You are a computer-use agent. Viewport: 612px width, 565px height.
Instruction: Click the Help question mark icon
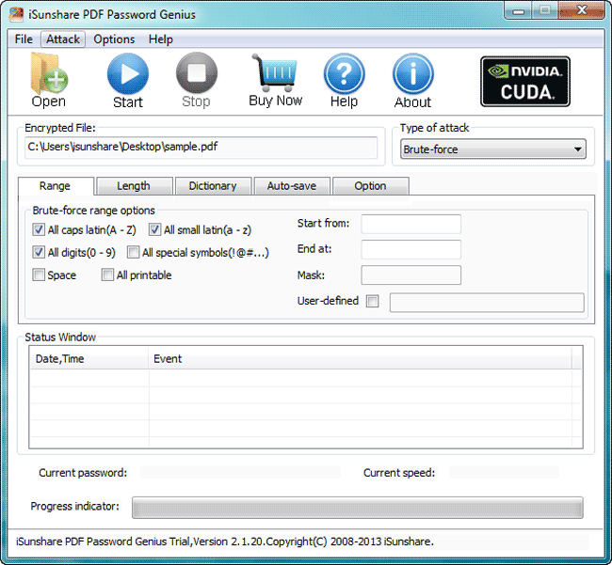click(344, 73)
